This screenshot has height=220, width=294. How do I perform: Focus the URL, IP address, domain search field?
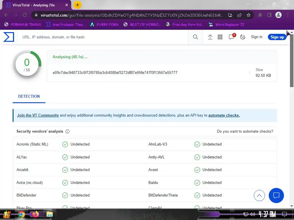[103, 37]
